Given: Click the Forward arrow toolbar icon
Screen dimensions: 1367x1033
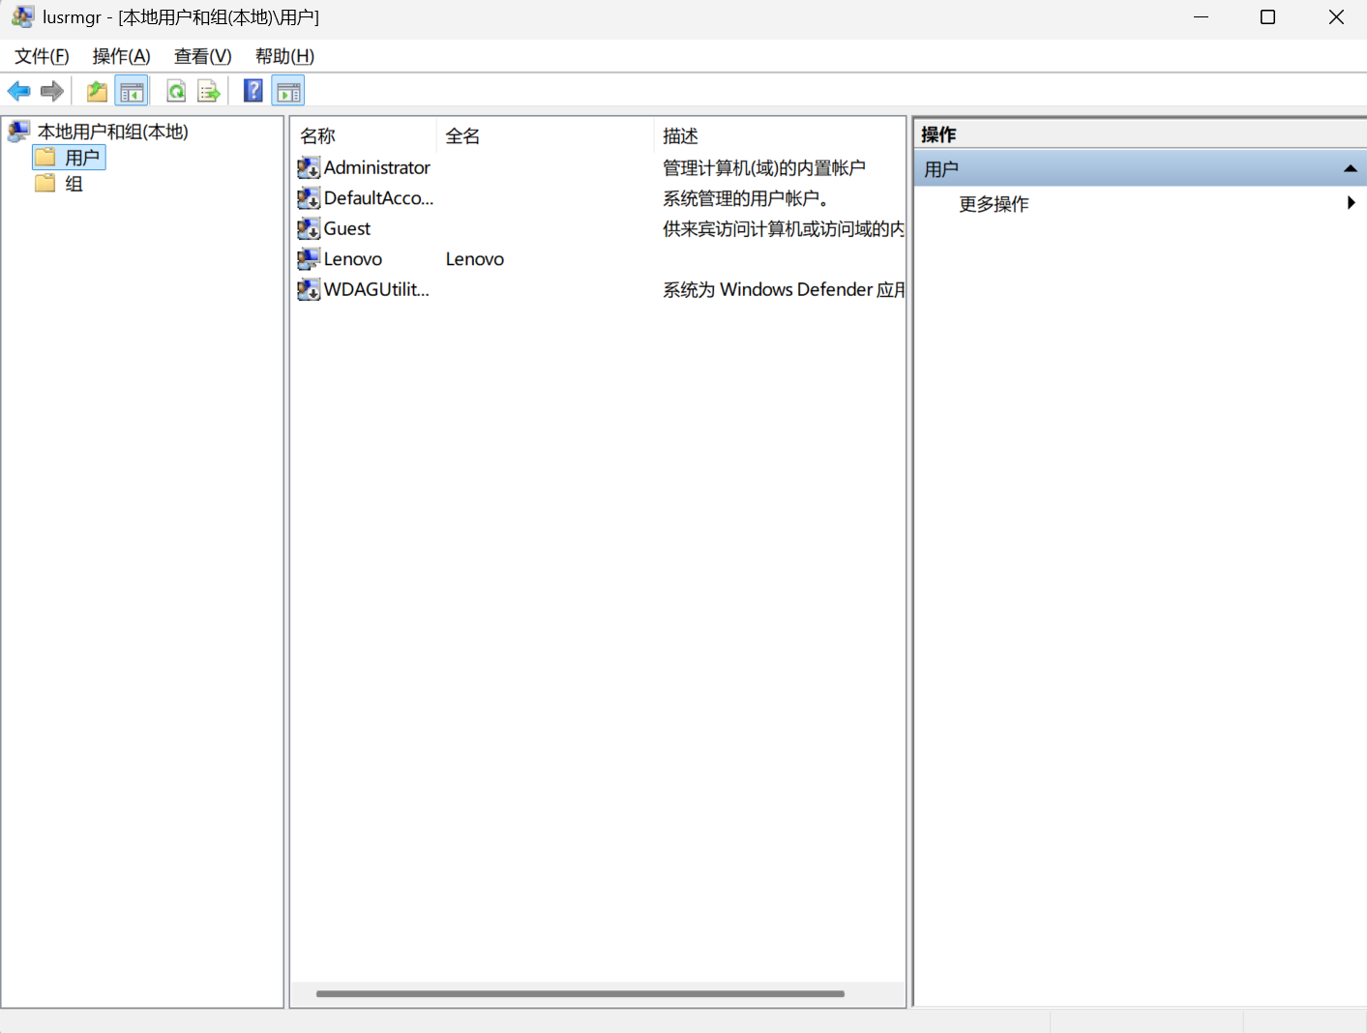Looking at the screenshot, I should click(x=52, y=92).
